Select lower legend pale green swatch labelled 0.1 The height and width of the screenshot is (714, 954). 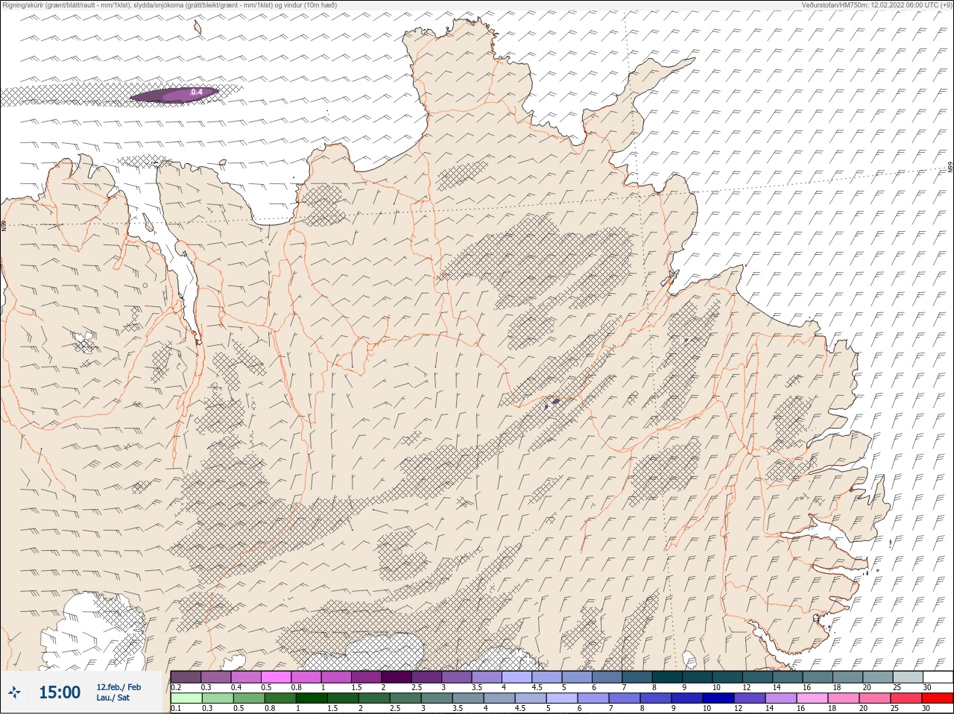point(186,698)
